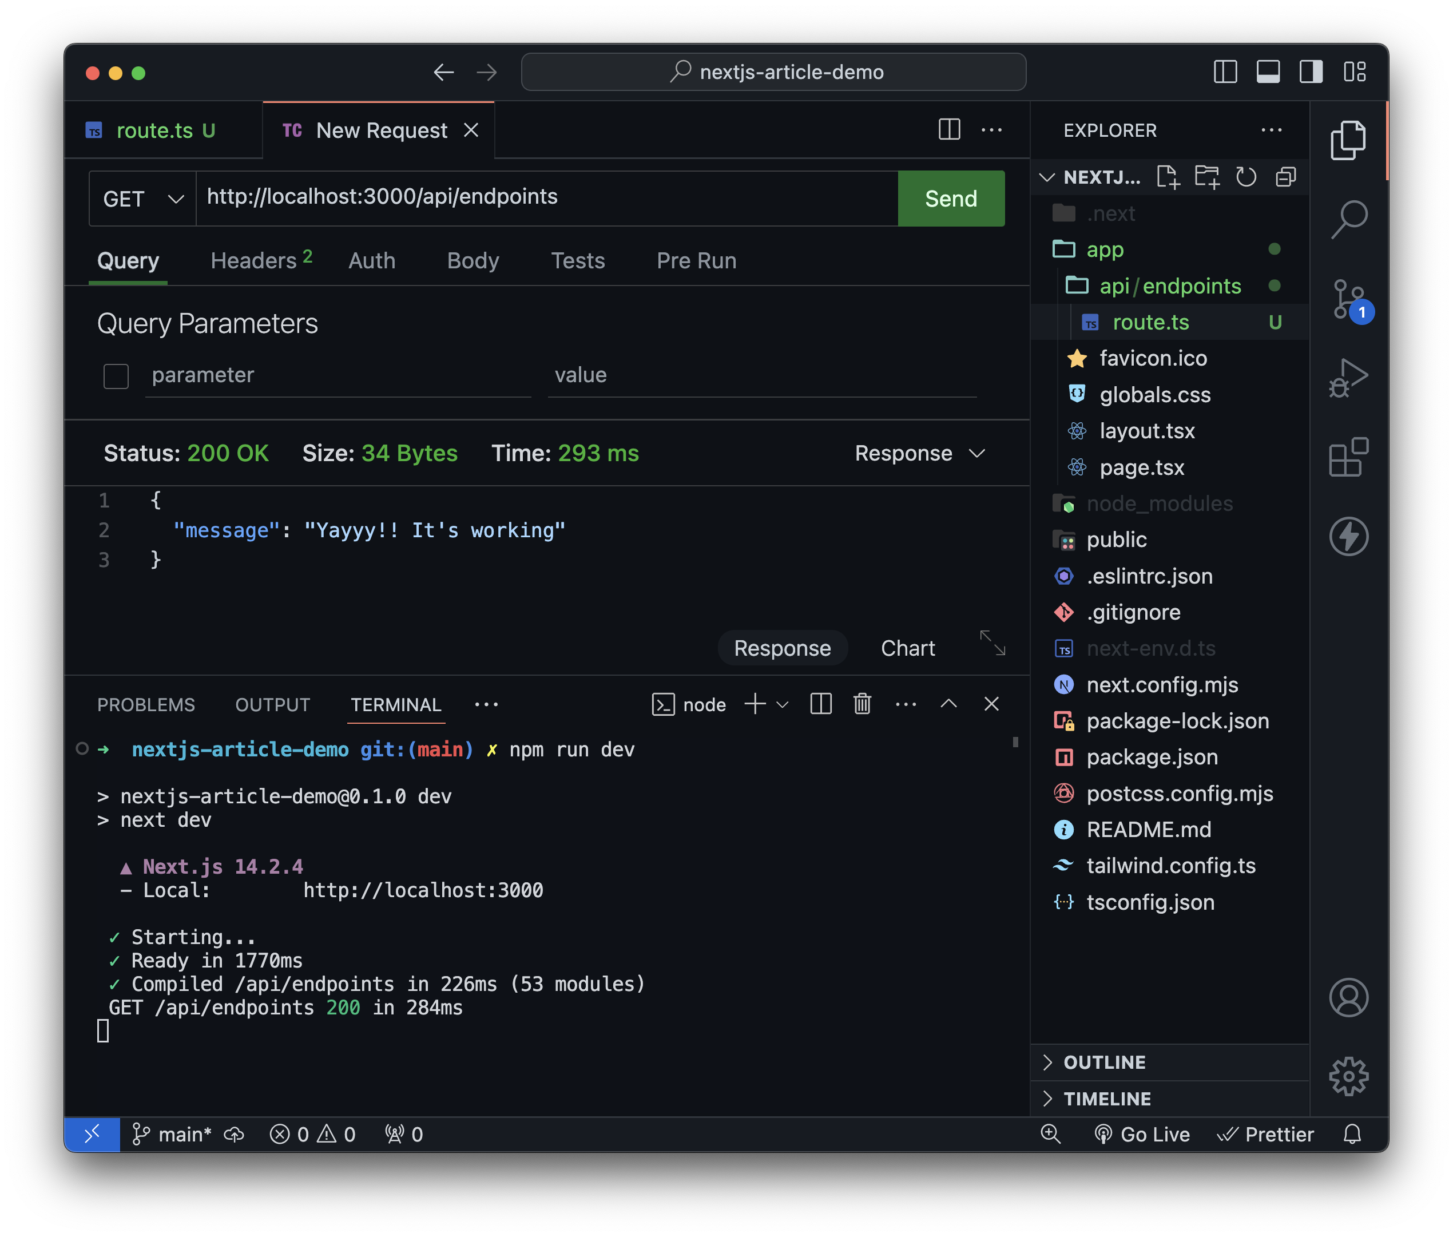
Task: Kill the terminal with the trash icon
Action: (x=862, y=704)
